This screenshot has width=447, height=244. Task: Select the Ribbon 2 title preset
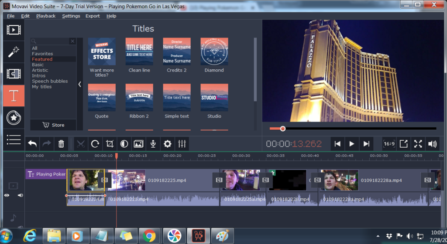139,97
